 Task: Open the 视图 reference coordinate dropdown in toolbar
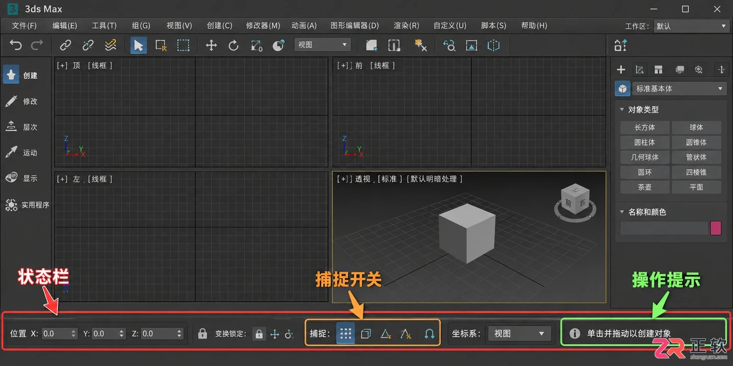(x=323, y=45)
